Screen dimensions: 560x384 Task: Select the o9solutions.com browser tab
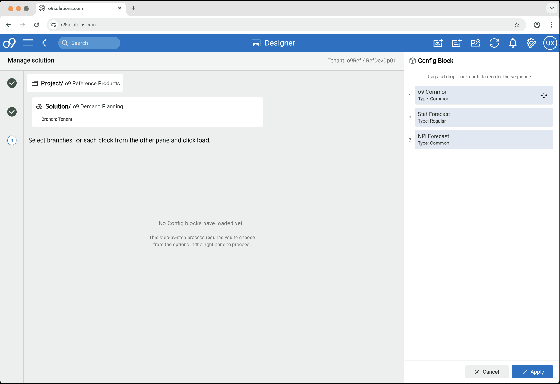(81, 8)
